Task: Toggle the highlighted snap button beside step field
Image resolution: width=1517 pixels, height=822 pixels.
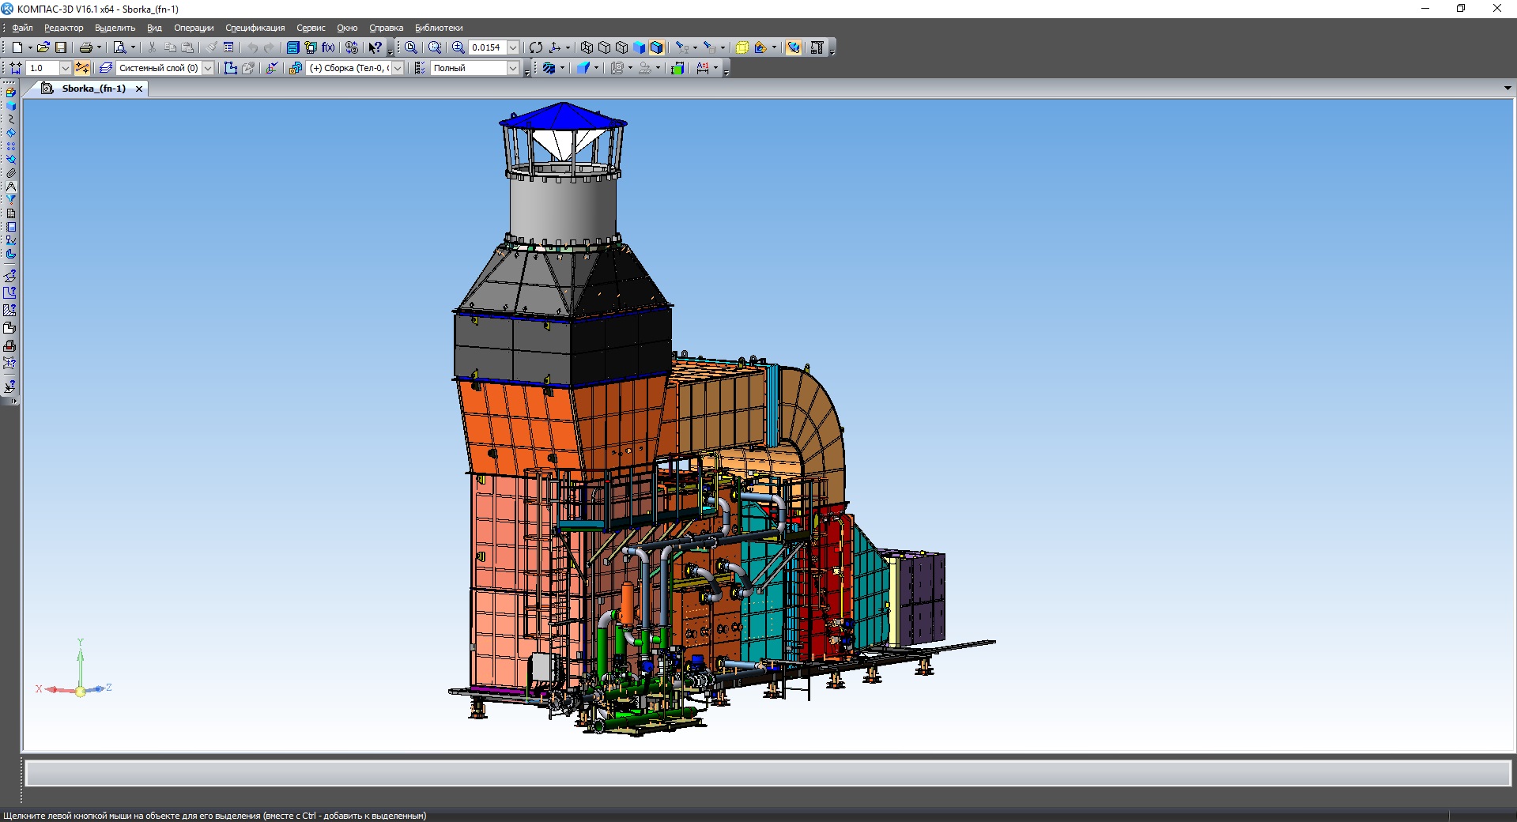Action: pyautogui.click(x=82, y=68)
